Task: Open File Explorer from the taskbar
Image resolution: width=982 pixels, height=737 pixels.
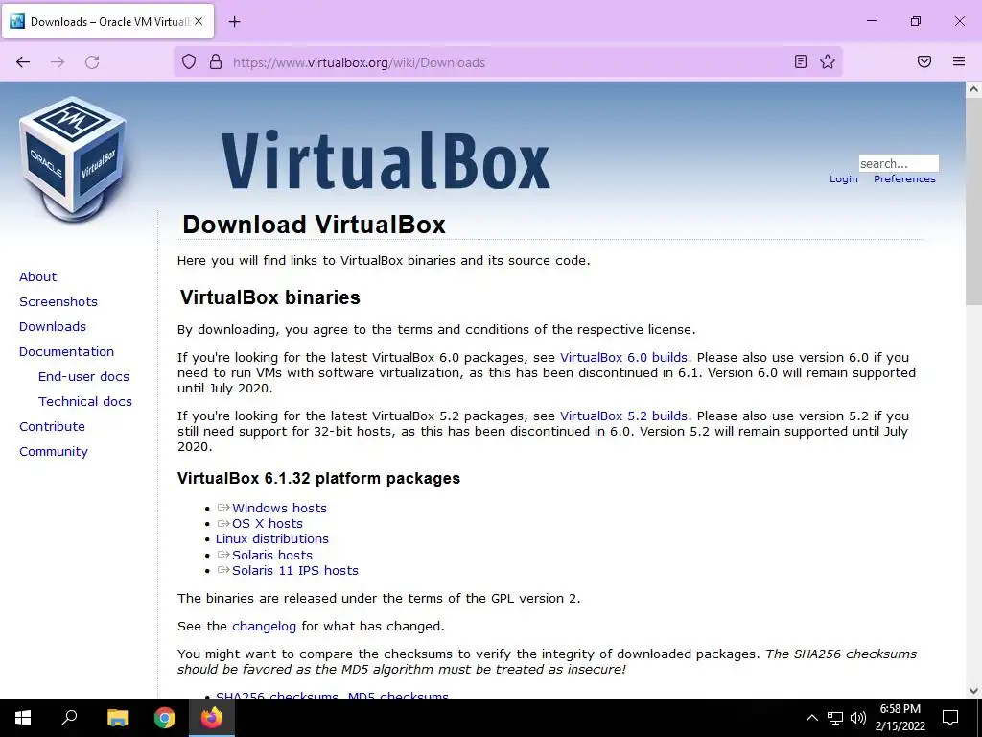Action: 117,718
